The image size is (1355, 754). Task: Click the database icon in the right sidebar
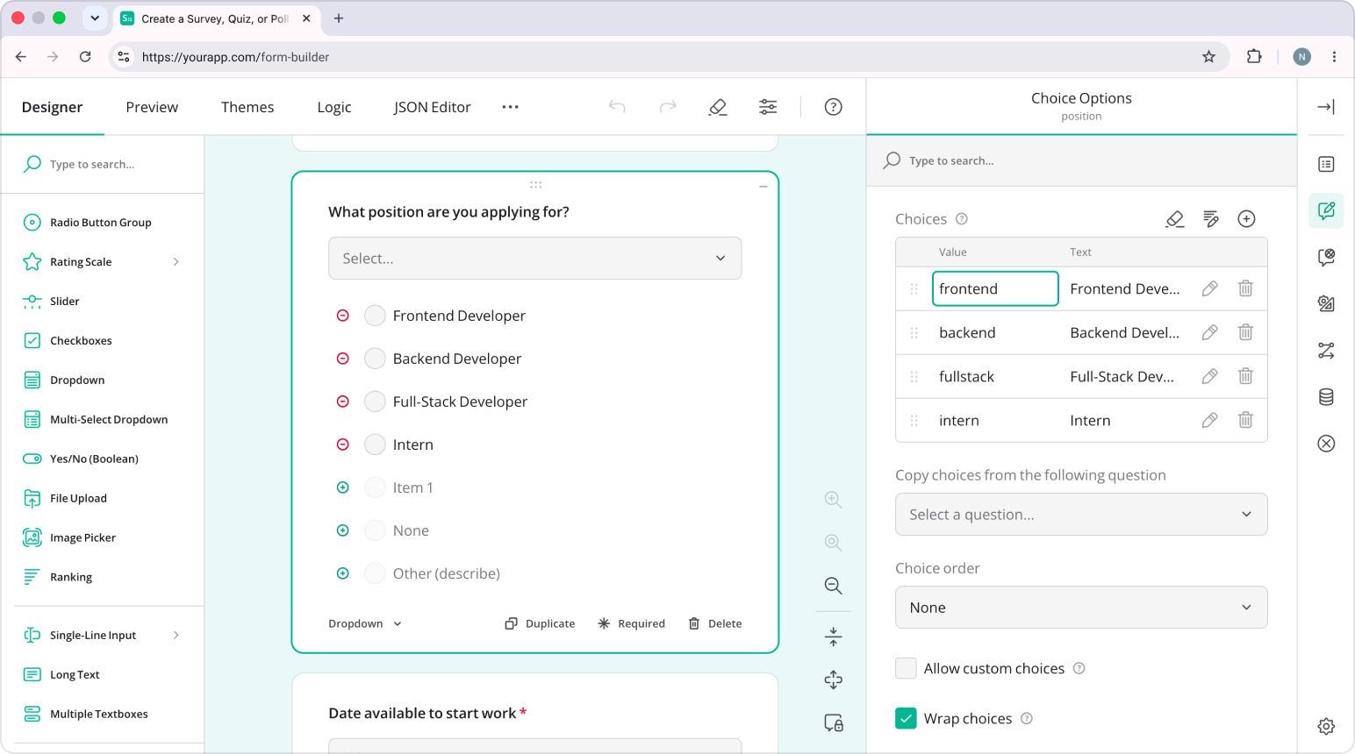click(x=1326, y=397)
